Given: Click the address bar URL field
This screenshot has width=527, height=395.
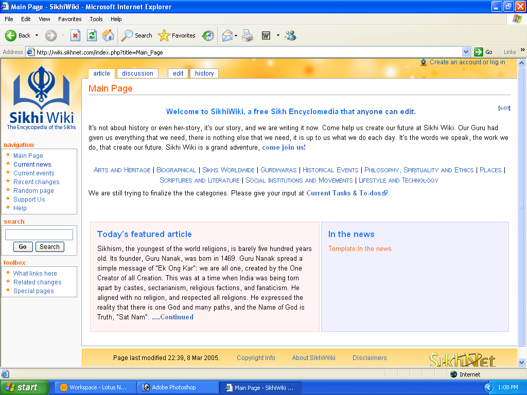Looking at the screenshot, I should click(x=248, y=52).
